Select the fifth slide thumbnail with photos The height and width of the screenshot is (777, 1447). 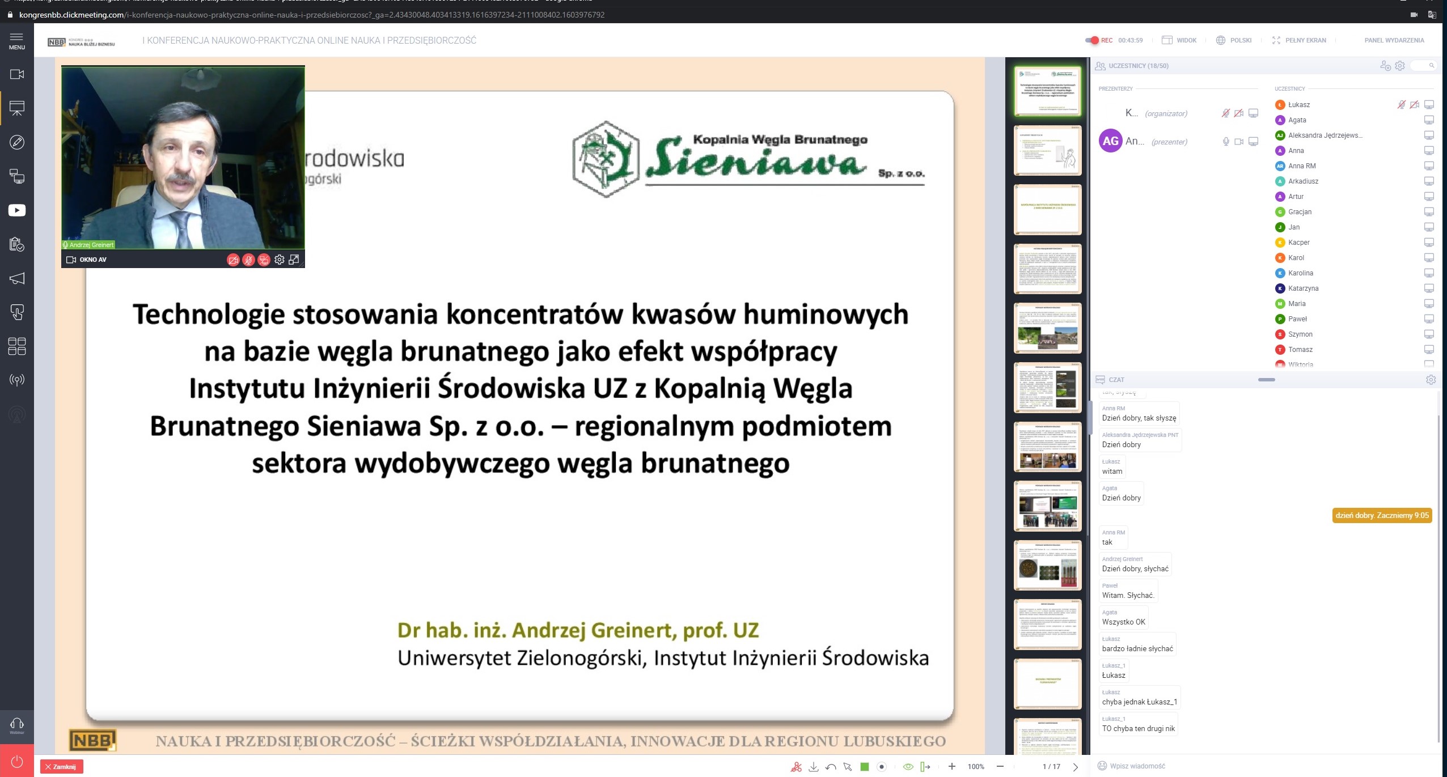point(1048,328)
